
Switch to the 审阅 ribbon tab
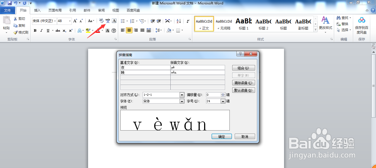[101, 10]
